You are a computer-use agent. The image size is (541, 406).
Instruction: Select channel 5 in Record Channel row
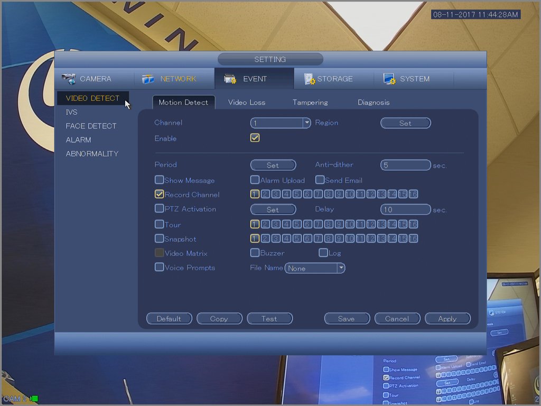[297, 195]
